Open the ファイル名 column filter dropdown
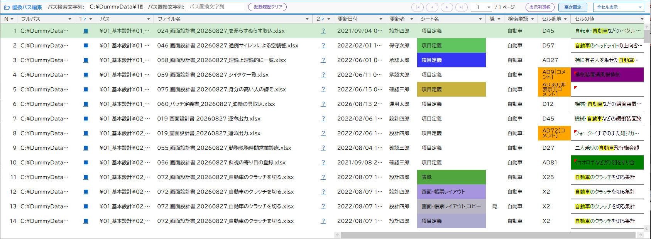 (307, 19)
